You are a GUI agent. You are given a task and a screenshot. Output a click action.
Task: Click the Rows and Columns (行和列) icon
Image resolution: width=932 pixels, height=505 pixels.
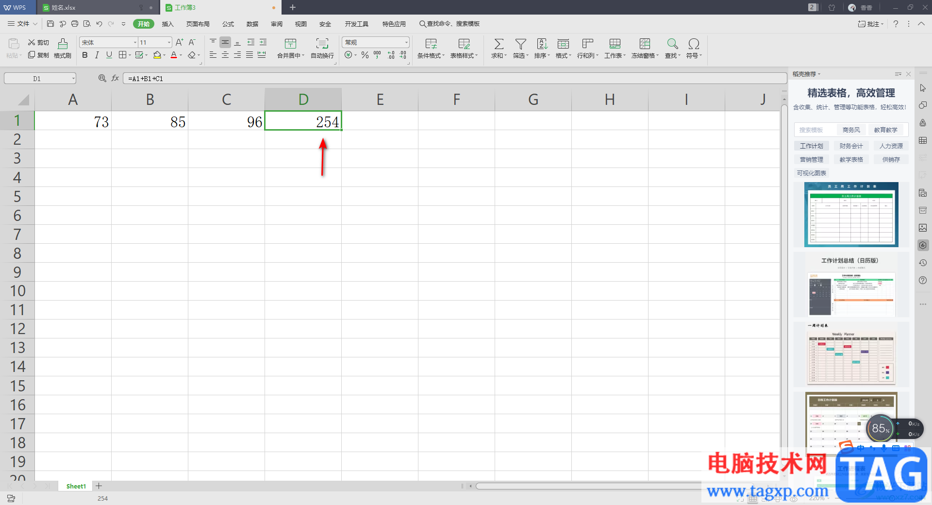pyautogui.click(x=587, y=44)
